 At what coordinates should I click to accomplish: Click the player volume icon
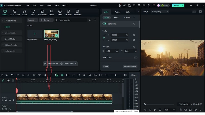[195, 110]
